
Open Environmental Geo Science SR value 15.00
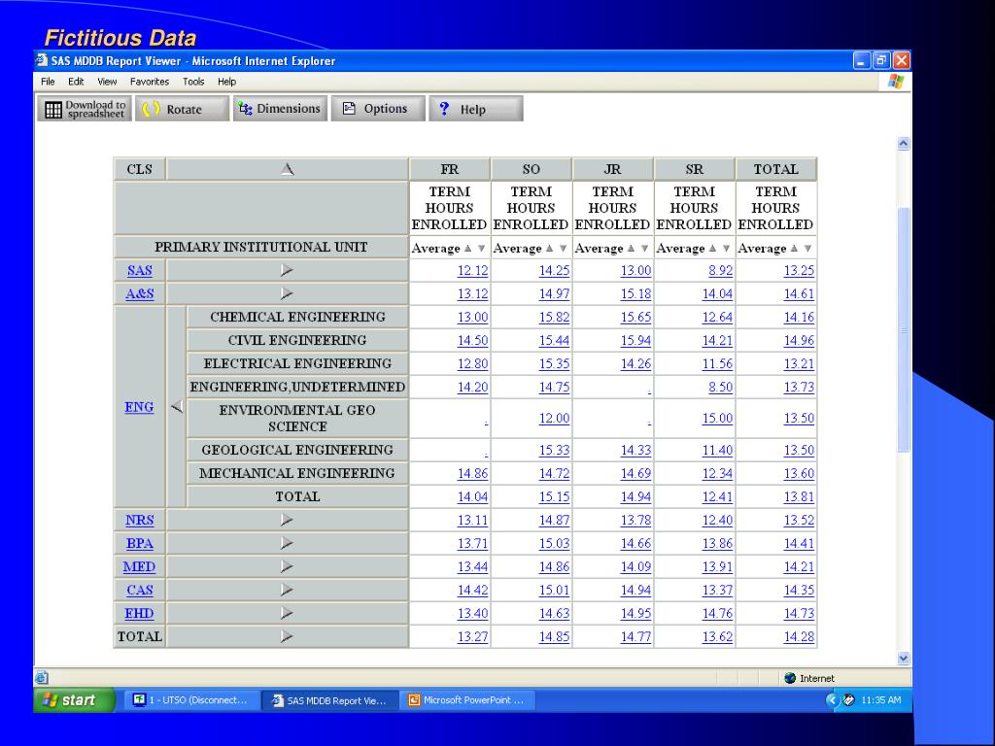pos(718,419)
